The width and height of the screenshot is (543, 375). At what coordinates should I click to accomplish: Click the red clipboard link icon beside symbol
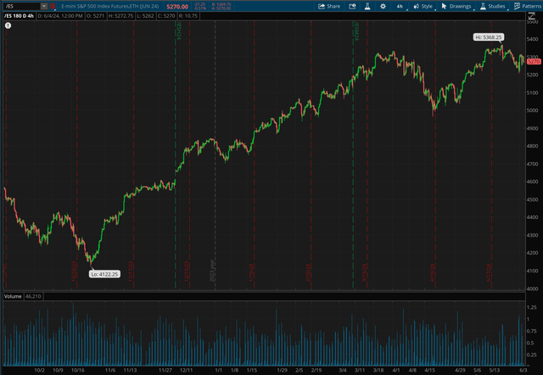pyautogui.click(x=53, y=6)
